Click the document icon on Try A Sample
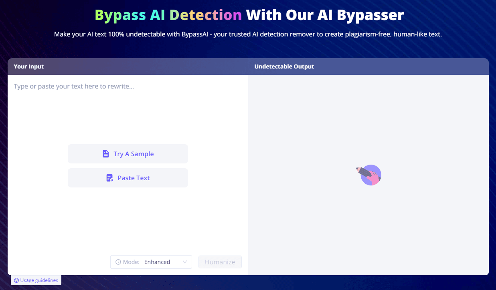 click(106, 154)
